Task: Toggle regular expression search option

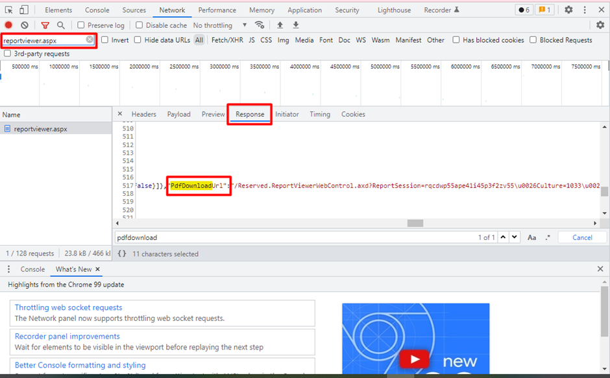Action: coord(548,237)
